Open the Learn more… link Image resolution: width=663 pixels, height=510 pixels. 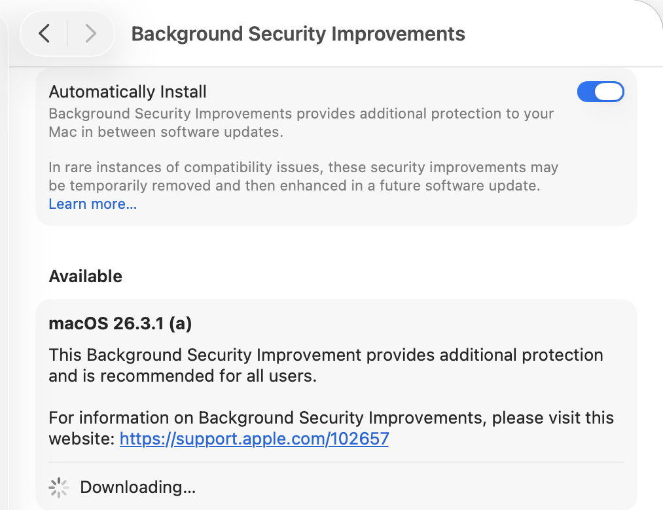[92, 204]
